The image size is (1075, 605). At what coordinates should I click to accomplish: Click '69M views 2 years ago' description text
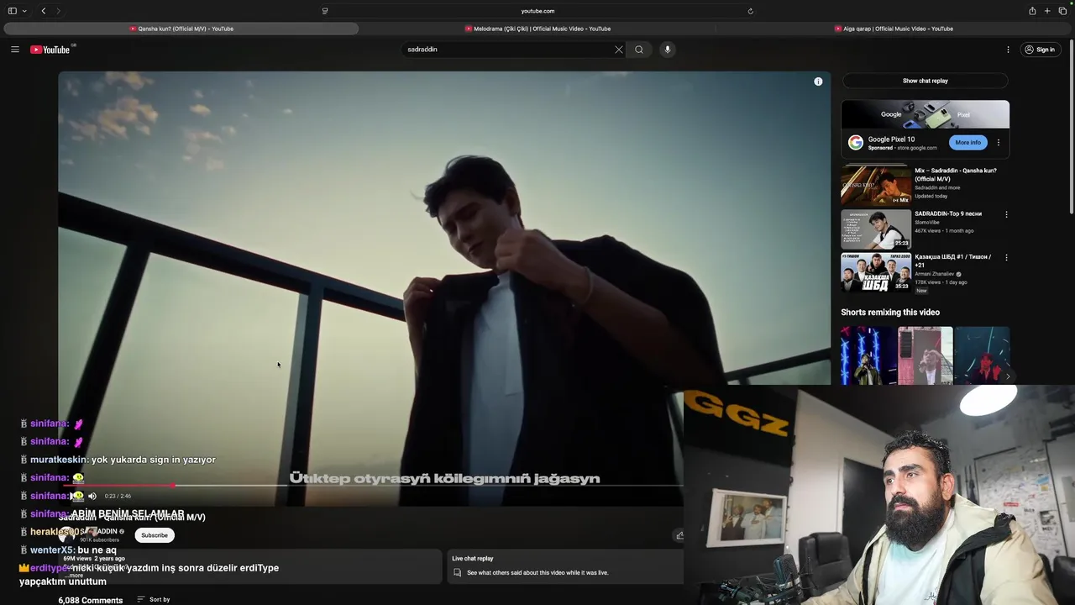click(94, 559)
